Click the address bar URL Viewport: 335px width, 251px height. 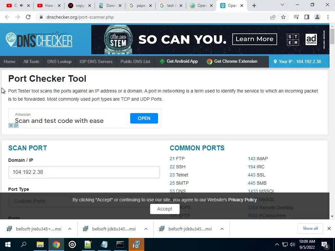tap(80, 17)
